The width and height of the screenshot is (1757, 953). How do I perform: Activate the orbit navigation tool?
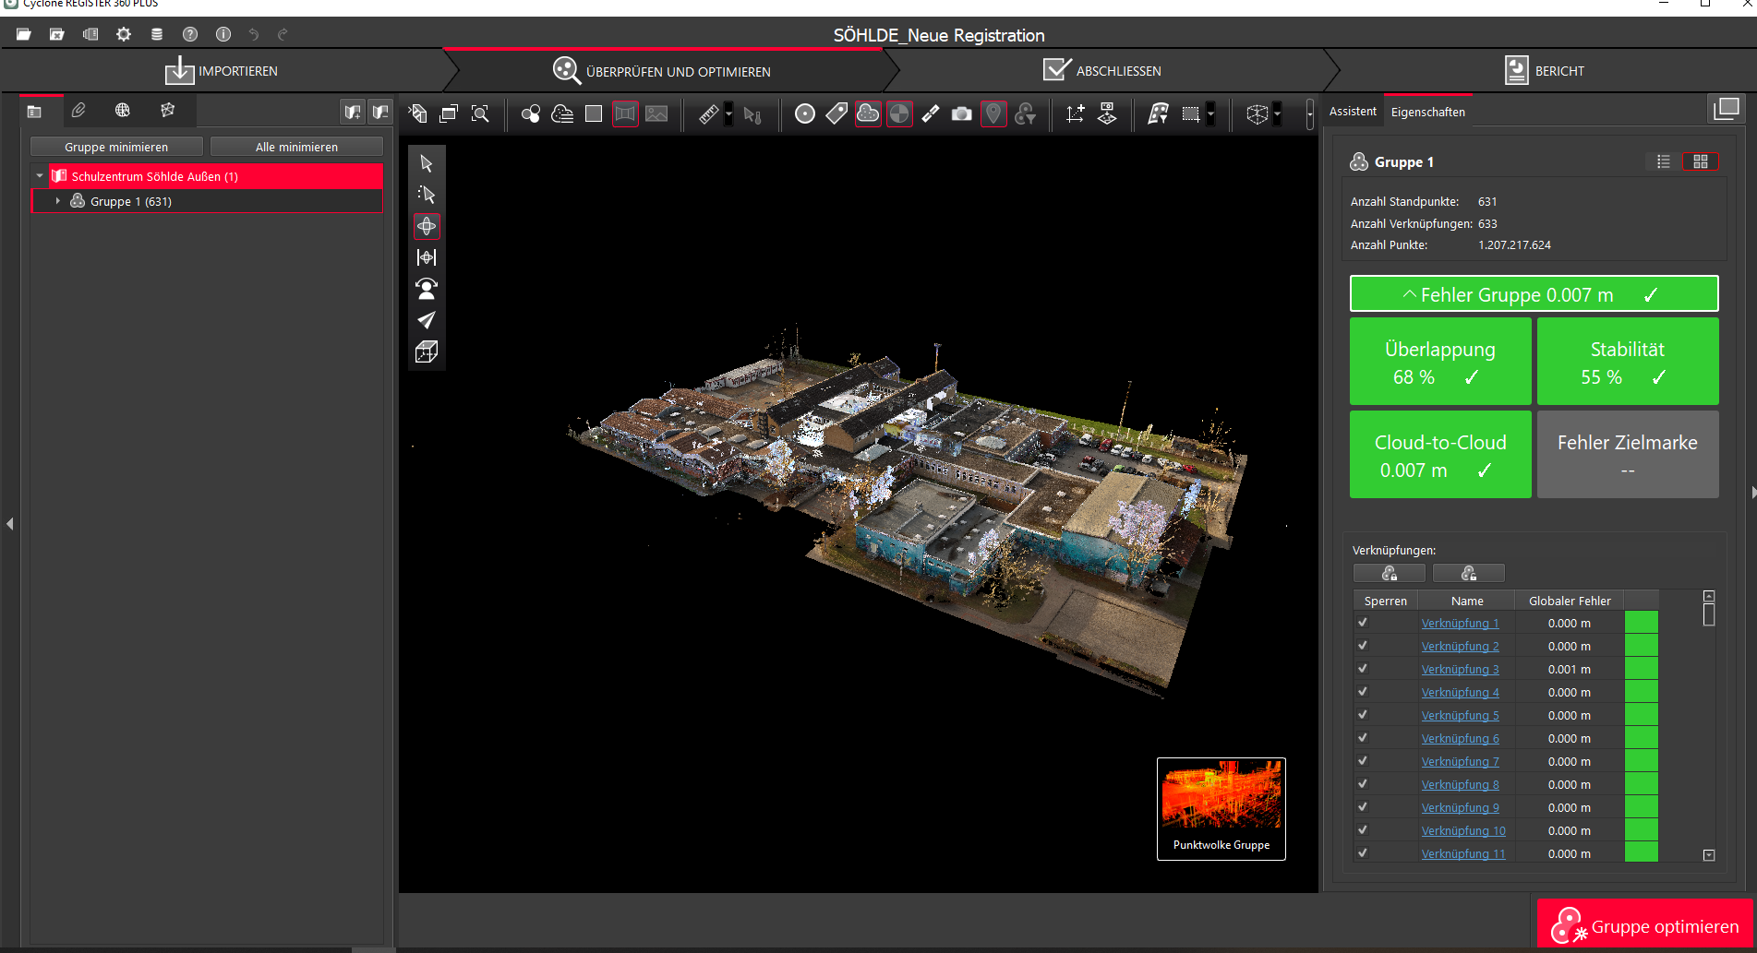click(427, 226)
